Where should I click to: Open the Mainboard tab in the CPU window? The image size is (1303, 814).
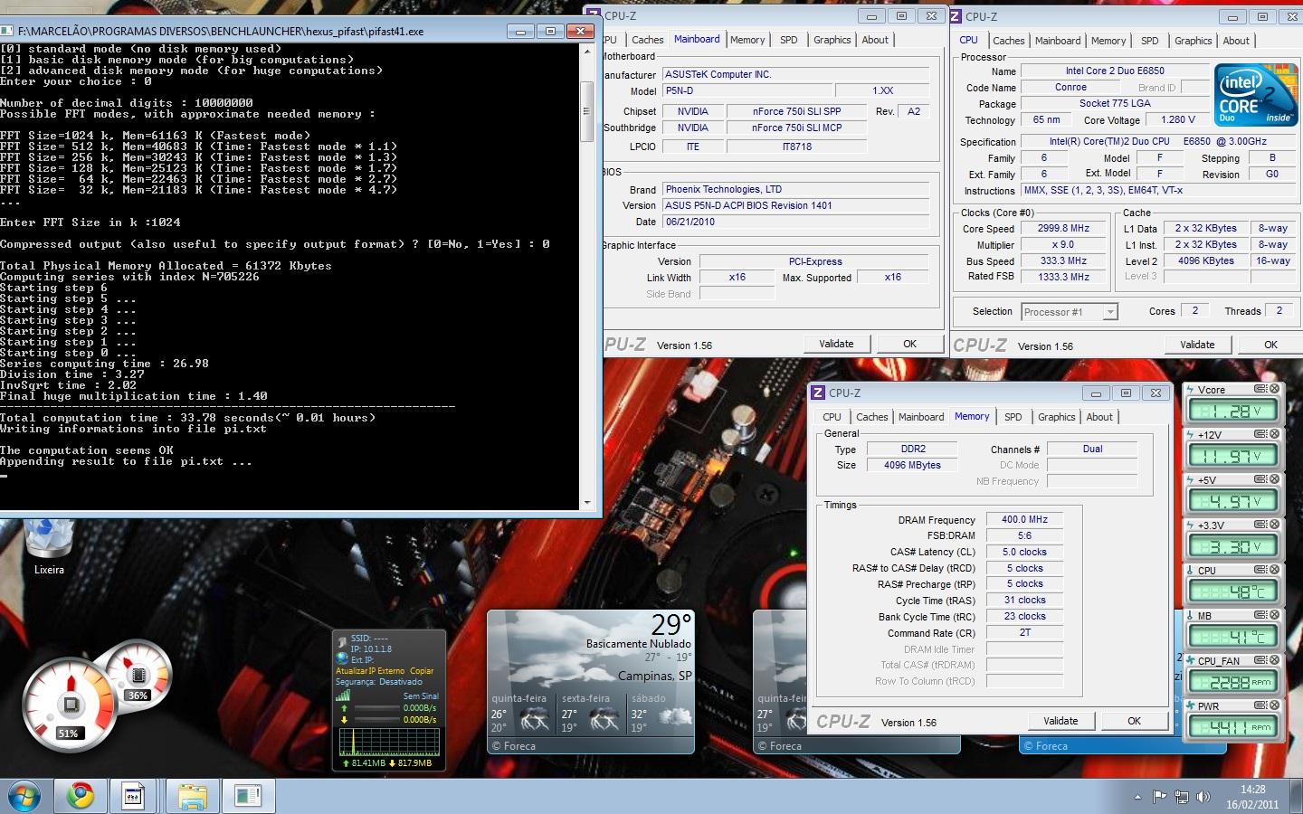(1058, 41)
